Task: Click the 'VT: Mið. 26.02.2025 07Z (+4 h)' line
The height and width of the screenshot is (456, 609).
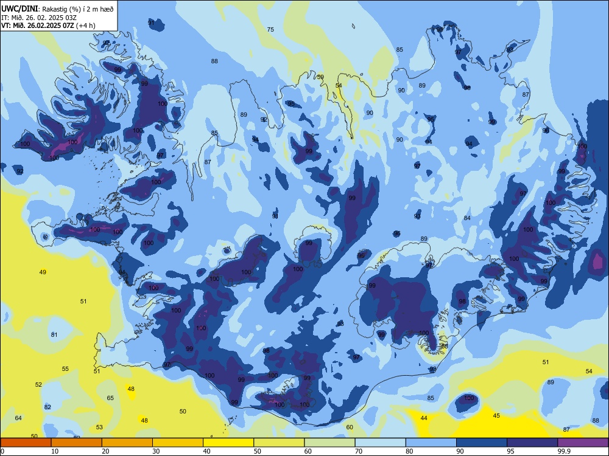Action: (x=48, y=26)
